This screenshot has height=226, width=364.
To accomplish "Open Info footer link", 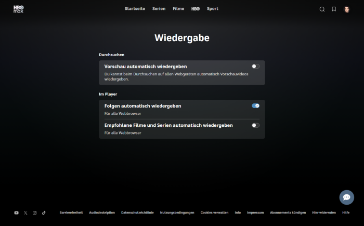I will (238, 213).
